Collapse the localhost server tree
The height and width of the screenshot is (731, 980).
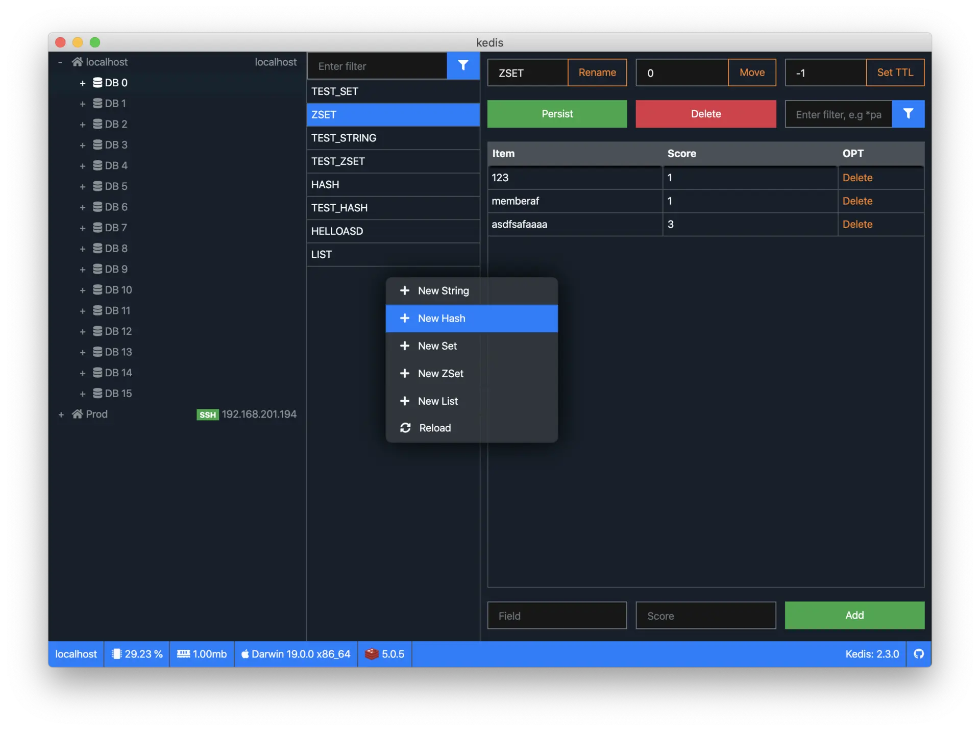pyautogui.click(x=60, y=62)
